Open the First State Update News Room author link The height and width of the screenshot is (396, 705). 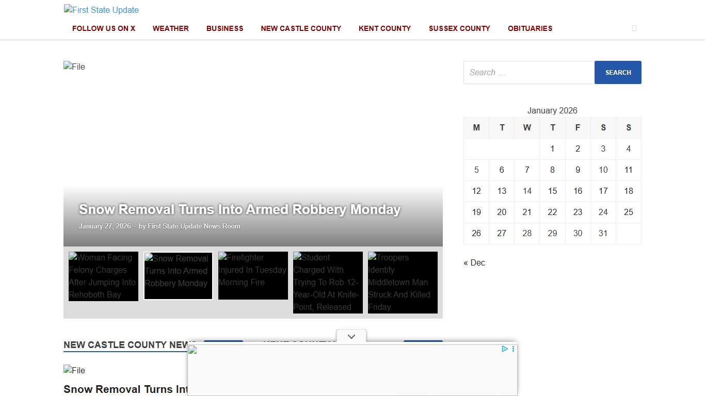194,226
